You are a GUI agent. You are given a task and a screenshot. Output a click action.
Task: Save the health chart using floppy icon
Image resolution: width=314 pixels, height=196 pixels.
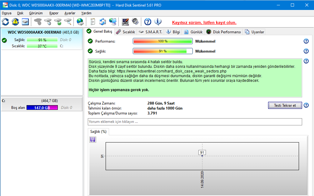92,140
